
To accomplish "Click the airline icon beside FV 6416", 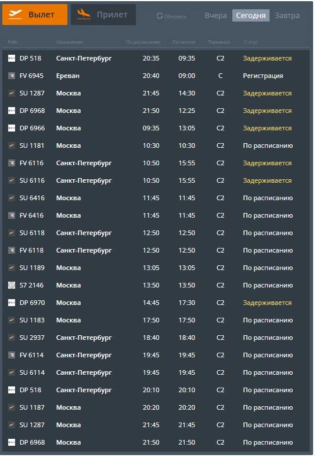I will [x=12, y=215].
